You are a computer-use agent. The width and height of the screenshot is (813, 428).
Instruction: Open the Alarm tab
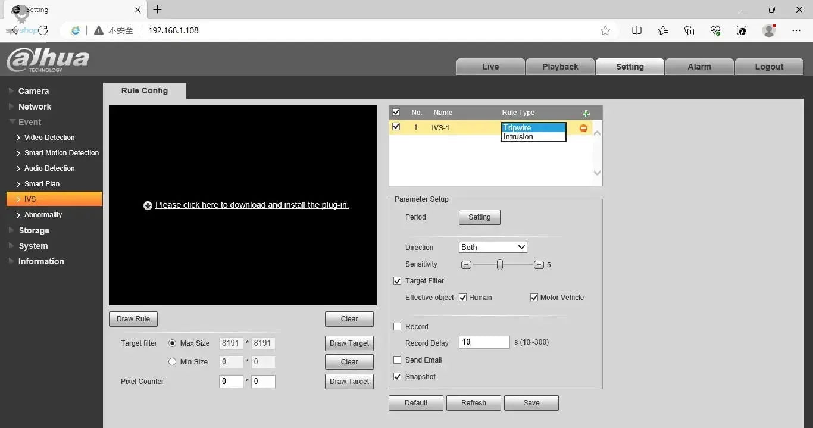[x=699, y=67]
